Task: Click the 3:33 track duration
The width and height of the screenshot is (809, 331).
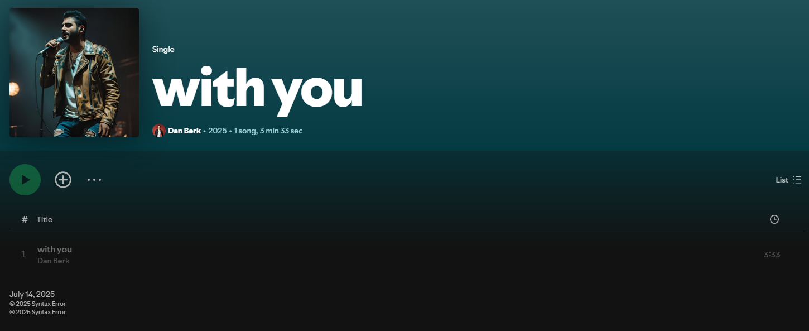Action: click(772, 255)
